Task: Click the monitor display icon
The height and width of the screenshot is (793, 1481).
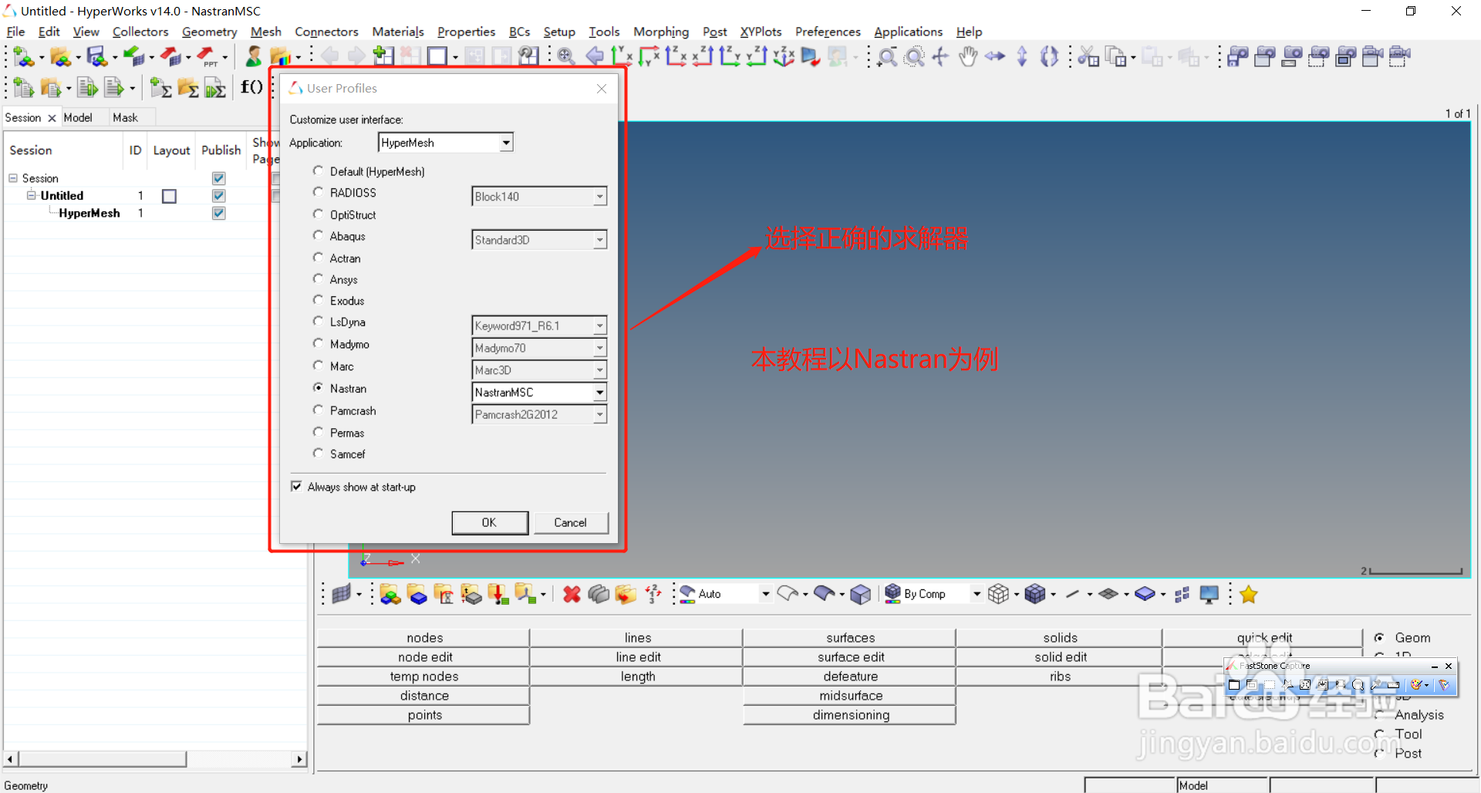Action: [x=1209, y=594]
